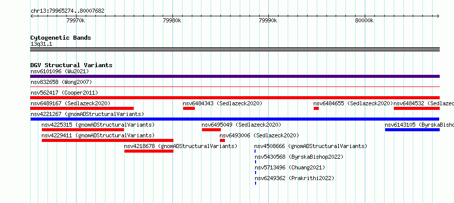Click the nsv6484532 red bar at right edge
The image size is (454, 203).
point(417,108)
